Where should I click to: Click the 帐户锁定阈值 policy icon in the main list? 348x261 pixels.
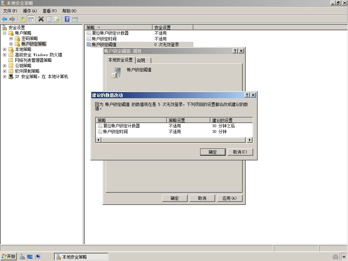[x=89, y=45]
